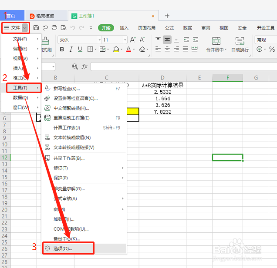Click the Print icon in quick toolbar
This screenshot has width=277, height=268.
(x=54, y=28)
